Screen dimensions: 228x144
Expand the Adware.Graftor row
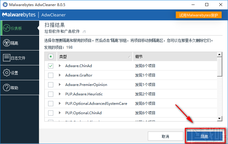[60, 75]
